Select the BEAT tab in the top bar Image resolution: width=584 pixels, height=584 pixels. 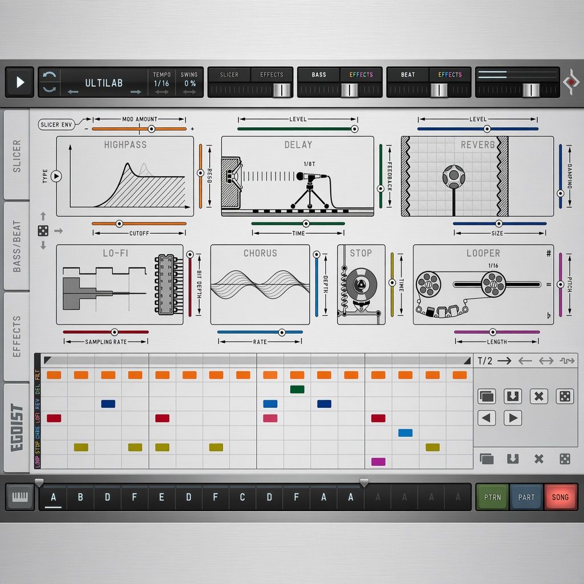click(x=408, y=75)
